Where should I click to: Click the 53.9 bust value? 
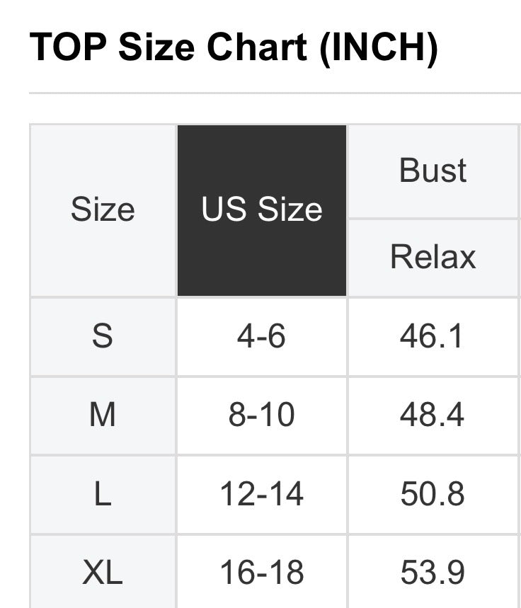(x=433, y=573)
